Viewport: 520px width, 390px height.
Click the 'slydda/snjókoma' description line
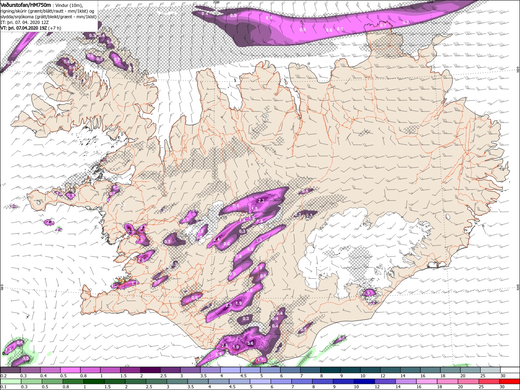point(48,17)
